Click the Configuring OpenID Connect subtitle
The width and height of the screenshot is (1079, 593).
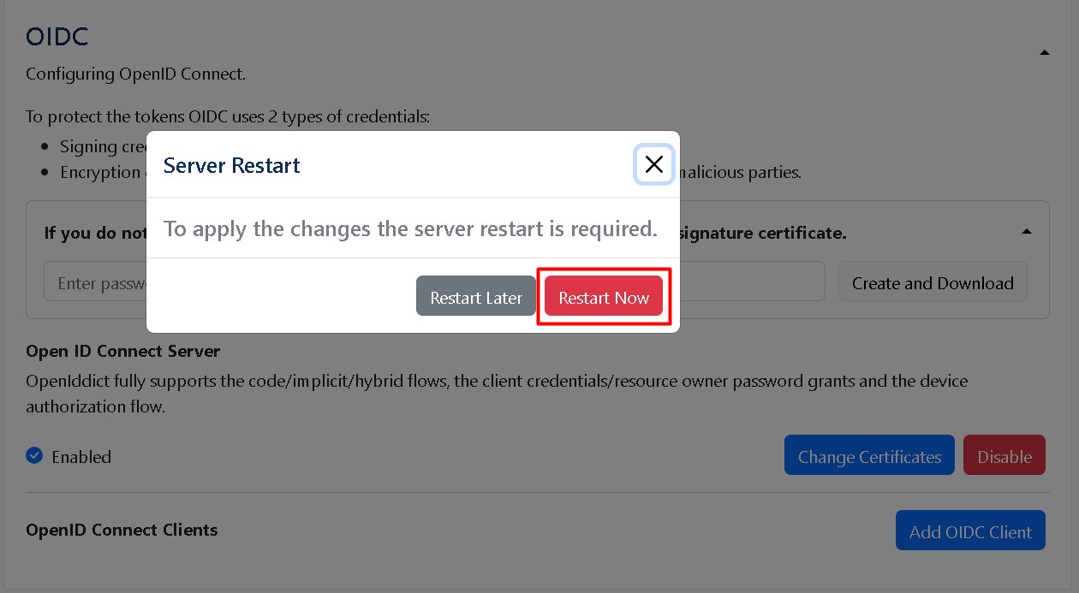(135, 74)
